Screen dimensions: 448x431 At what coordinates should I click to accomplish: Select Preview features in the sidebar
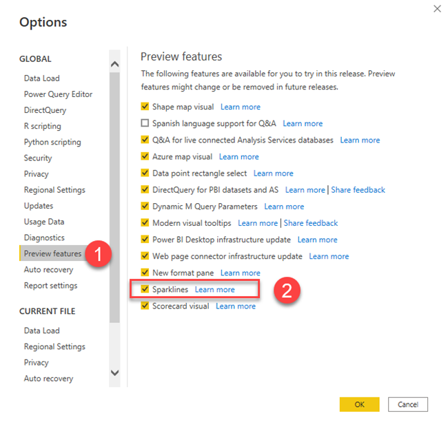pyautogui.click(x=53, y=253)
